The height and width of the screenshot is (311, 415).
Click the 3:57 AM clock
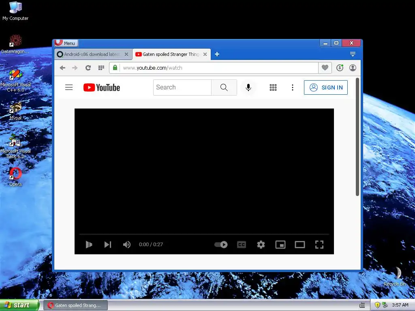point(400,305)
